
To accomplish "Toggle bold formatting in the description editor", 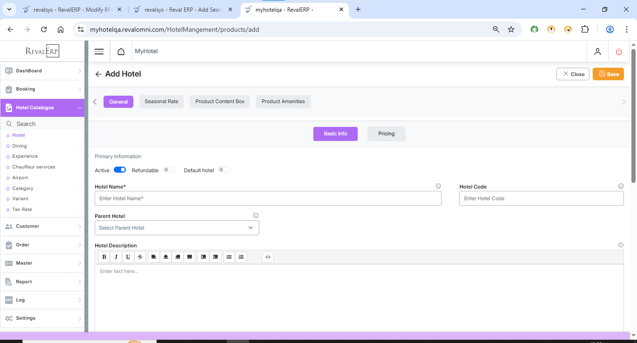I will coord(104,257).
